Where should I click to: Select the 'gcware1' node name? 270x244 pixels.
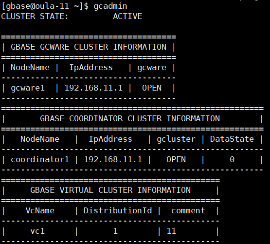pyautogui.click(x=28, y=88)
